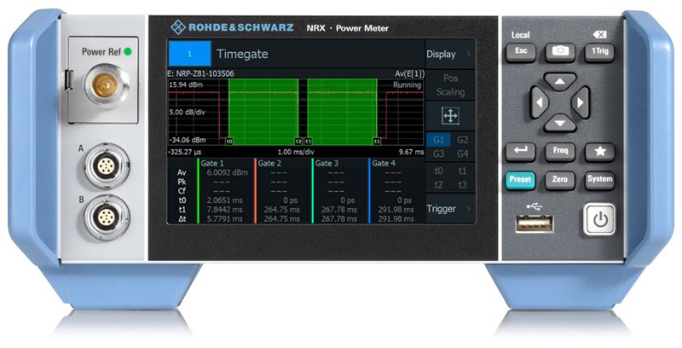
Task: Click the star favorites key
Action: (599, 151)
